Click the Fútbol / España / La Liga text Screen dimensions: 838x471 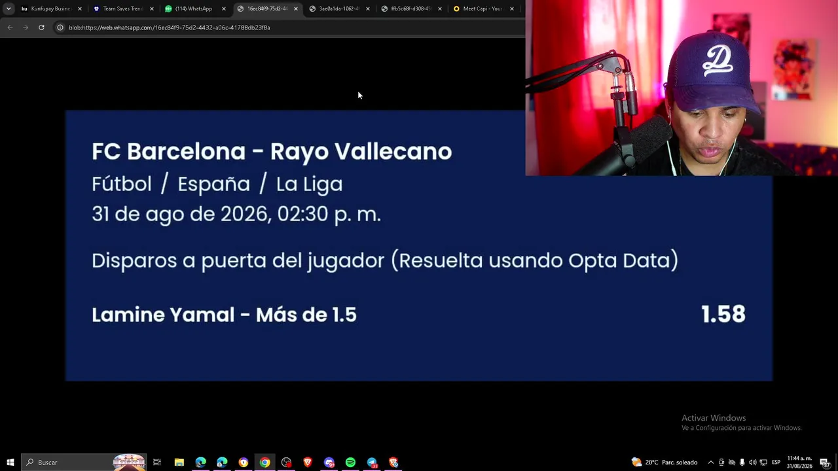(x=217, y=184)
